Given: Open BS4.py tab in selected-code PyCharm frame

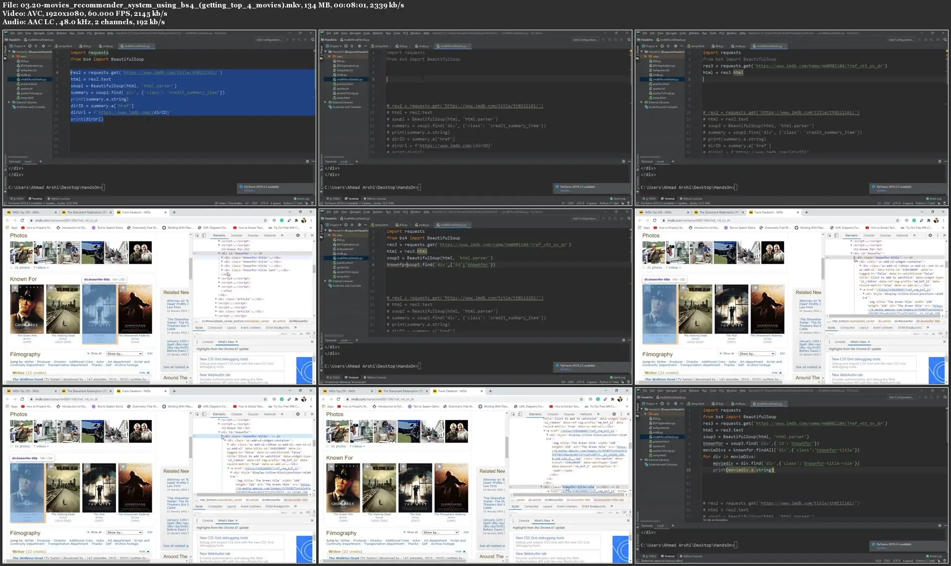Looking at the screenshot, I should click(x=86, y=46).
